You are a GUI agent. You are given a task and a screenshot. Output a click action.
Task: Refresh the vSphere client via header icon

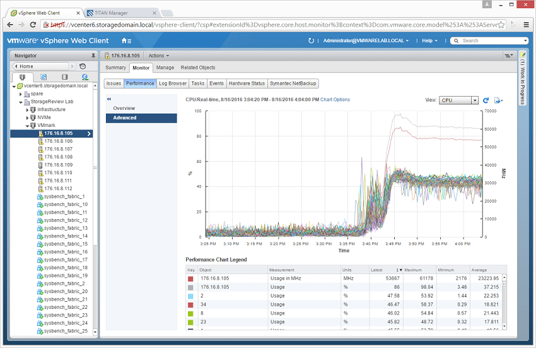(311, 40)
